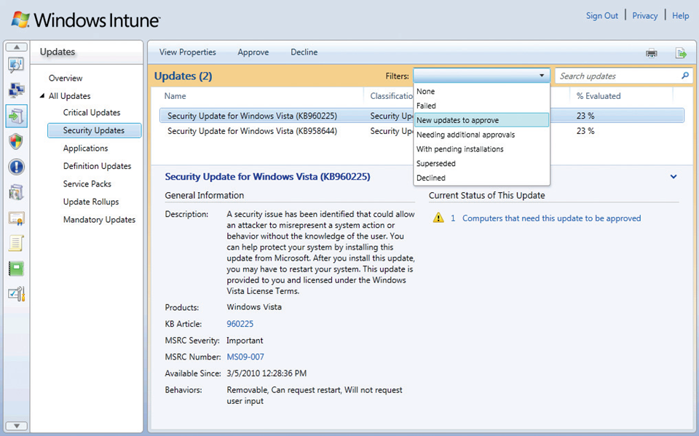The height and width of the screenshot is (436, 699).
Task: Open the Computers workspace icon in sidebar
Action: click(x=16, y=90)
